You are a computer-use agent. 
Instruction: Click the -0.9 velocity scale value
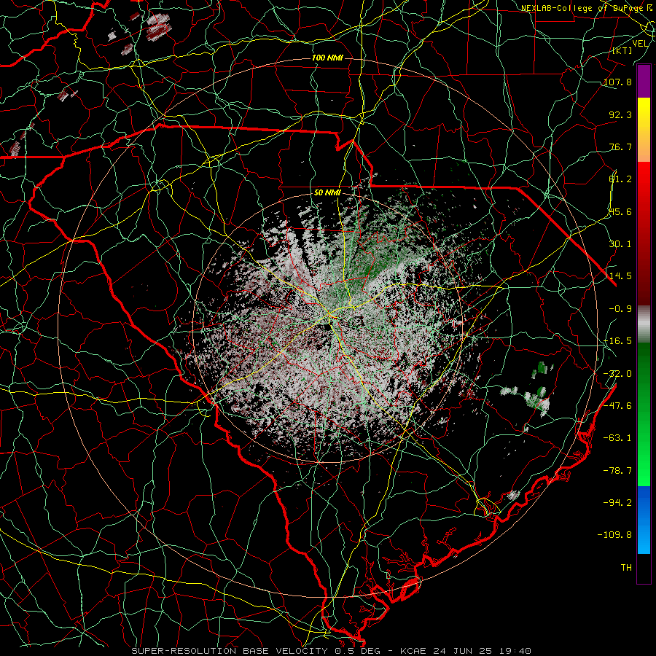(x=620, y=309)
